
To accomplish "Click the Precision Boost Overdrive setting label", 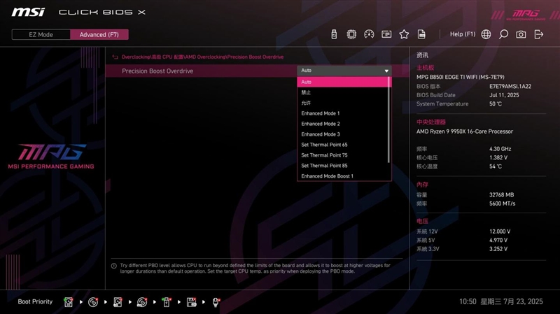I will point(157,71).
